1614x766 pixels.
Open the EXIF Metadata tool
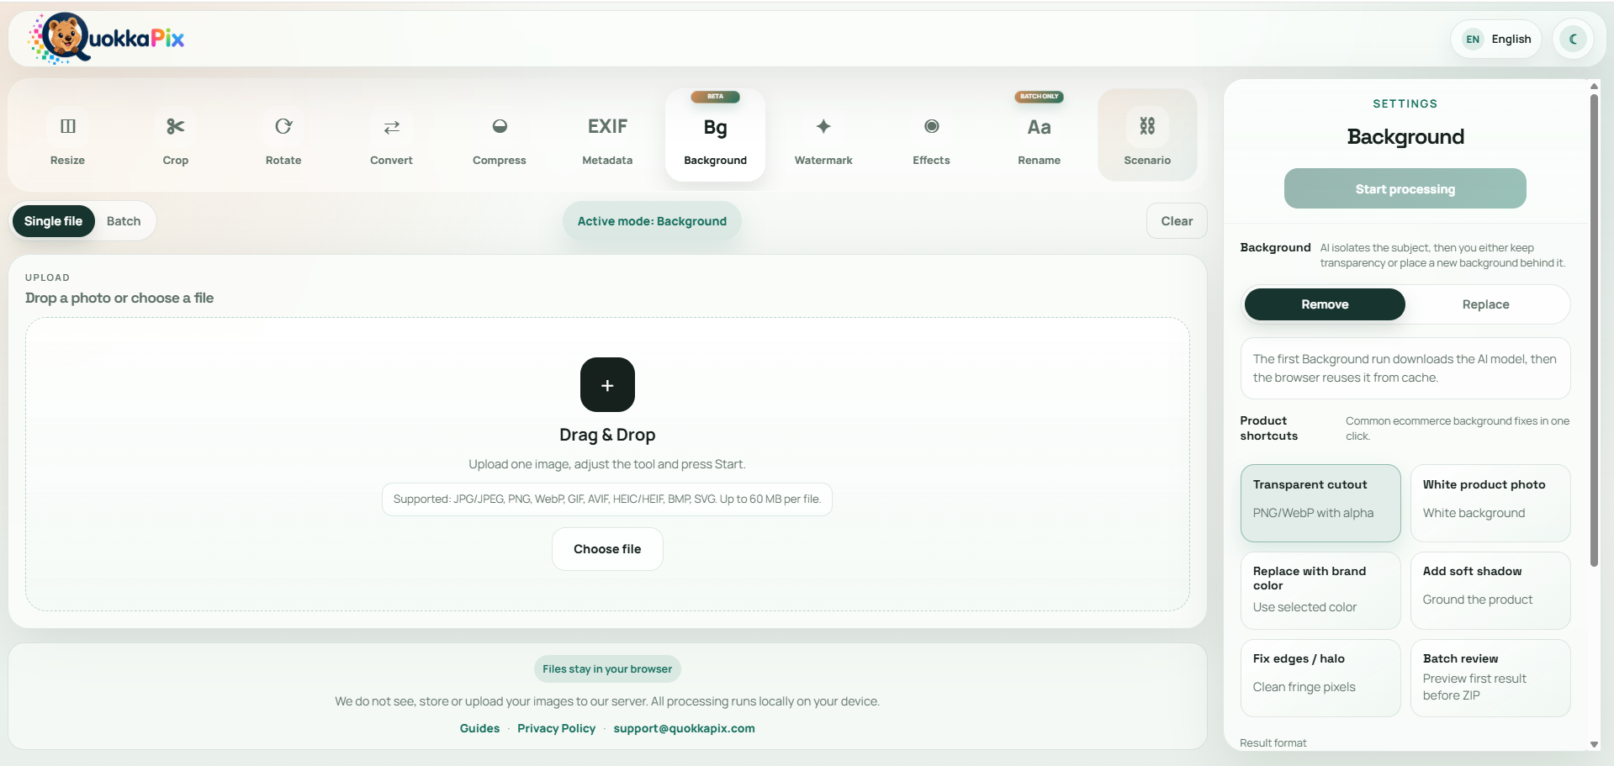click(607, 135)
